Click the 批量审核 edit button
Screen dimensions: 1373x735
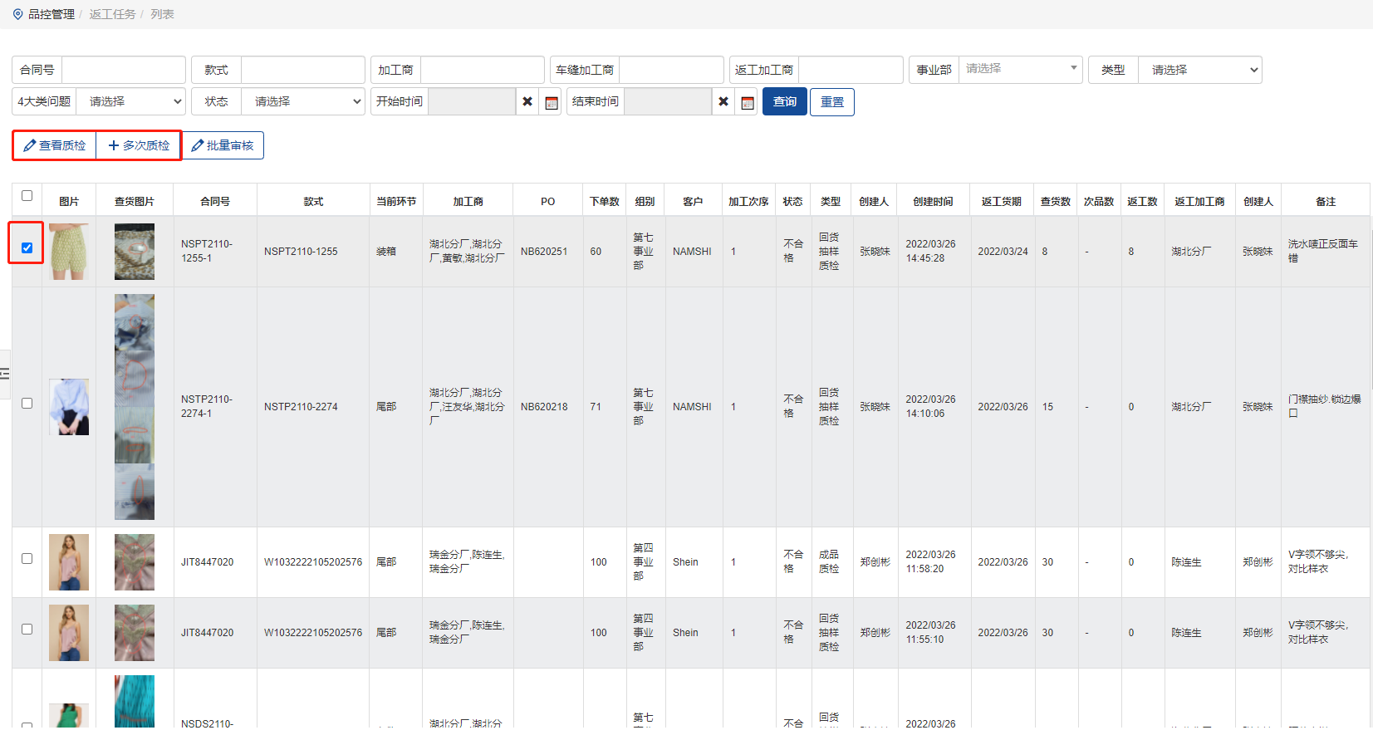click(x=223, y=145)
